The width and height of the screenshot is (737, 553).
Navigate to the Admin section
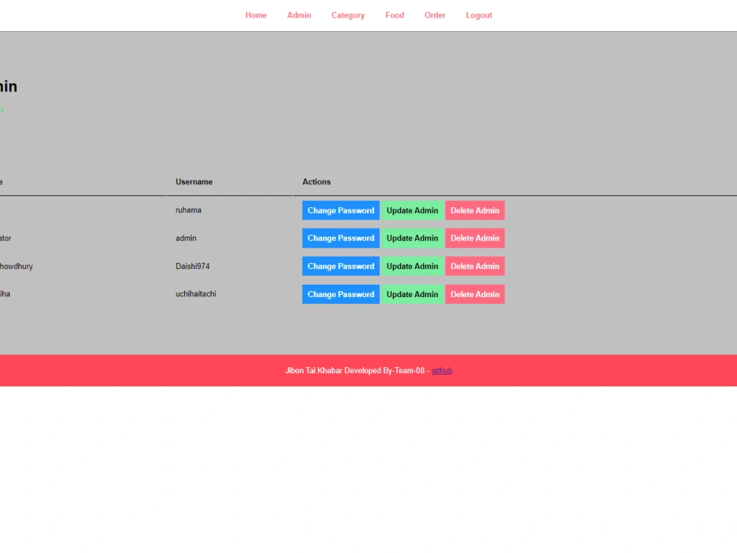(298, 15)
